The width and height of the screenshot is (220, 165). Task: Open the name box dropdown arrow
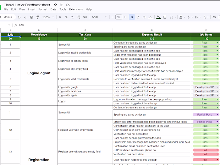[x=9, y=25]
